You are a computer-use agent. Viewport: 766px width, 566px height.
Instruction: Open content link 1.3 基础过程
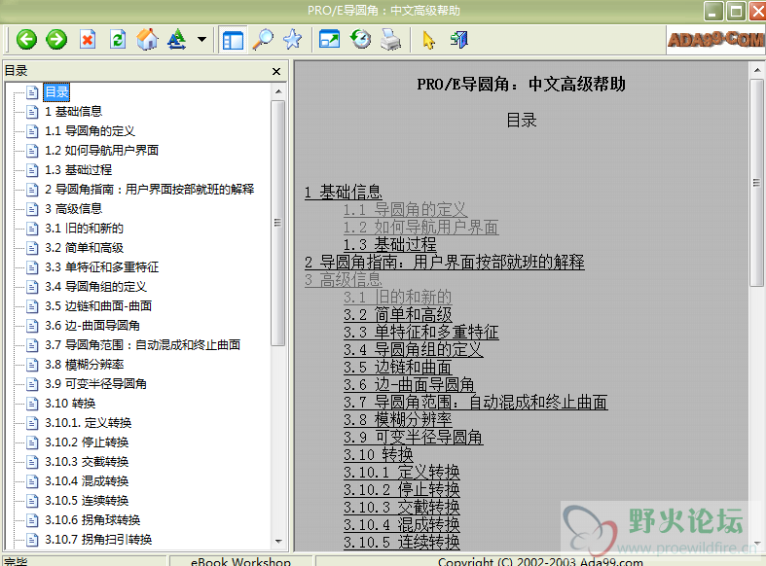click(x=390, y=245)
